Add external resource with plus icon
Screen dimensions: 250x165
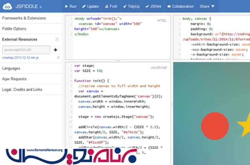[x=55, y=50]
